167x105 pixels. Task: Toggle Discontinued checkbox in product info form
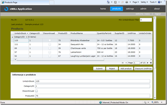[36, 91]
